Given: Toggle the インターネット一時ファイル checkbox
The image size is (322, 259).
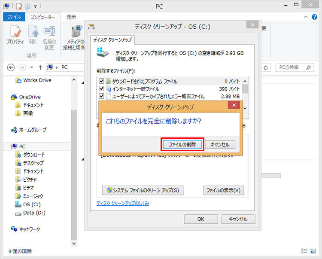Looking at the screenshot, I should tap(102, 89).
